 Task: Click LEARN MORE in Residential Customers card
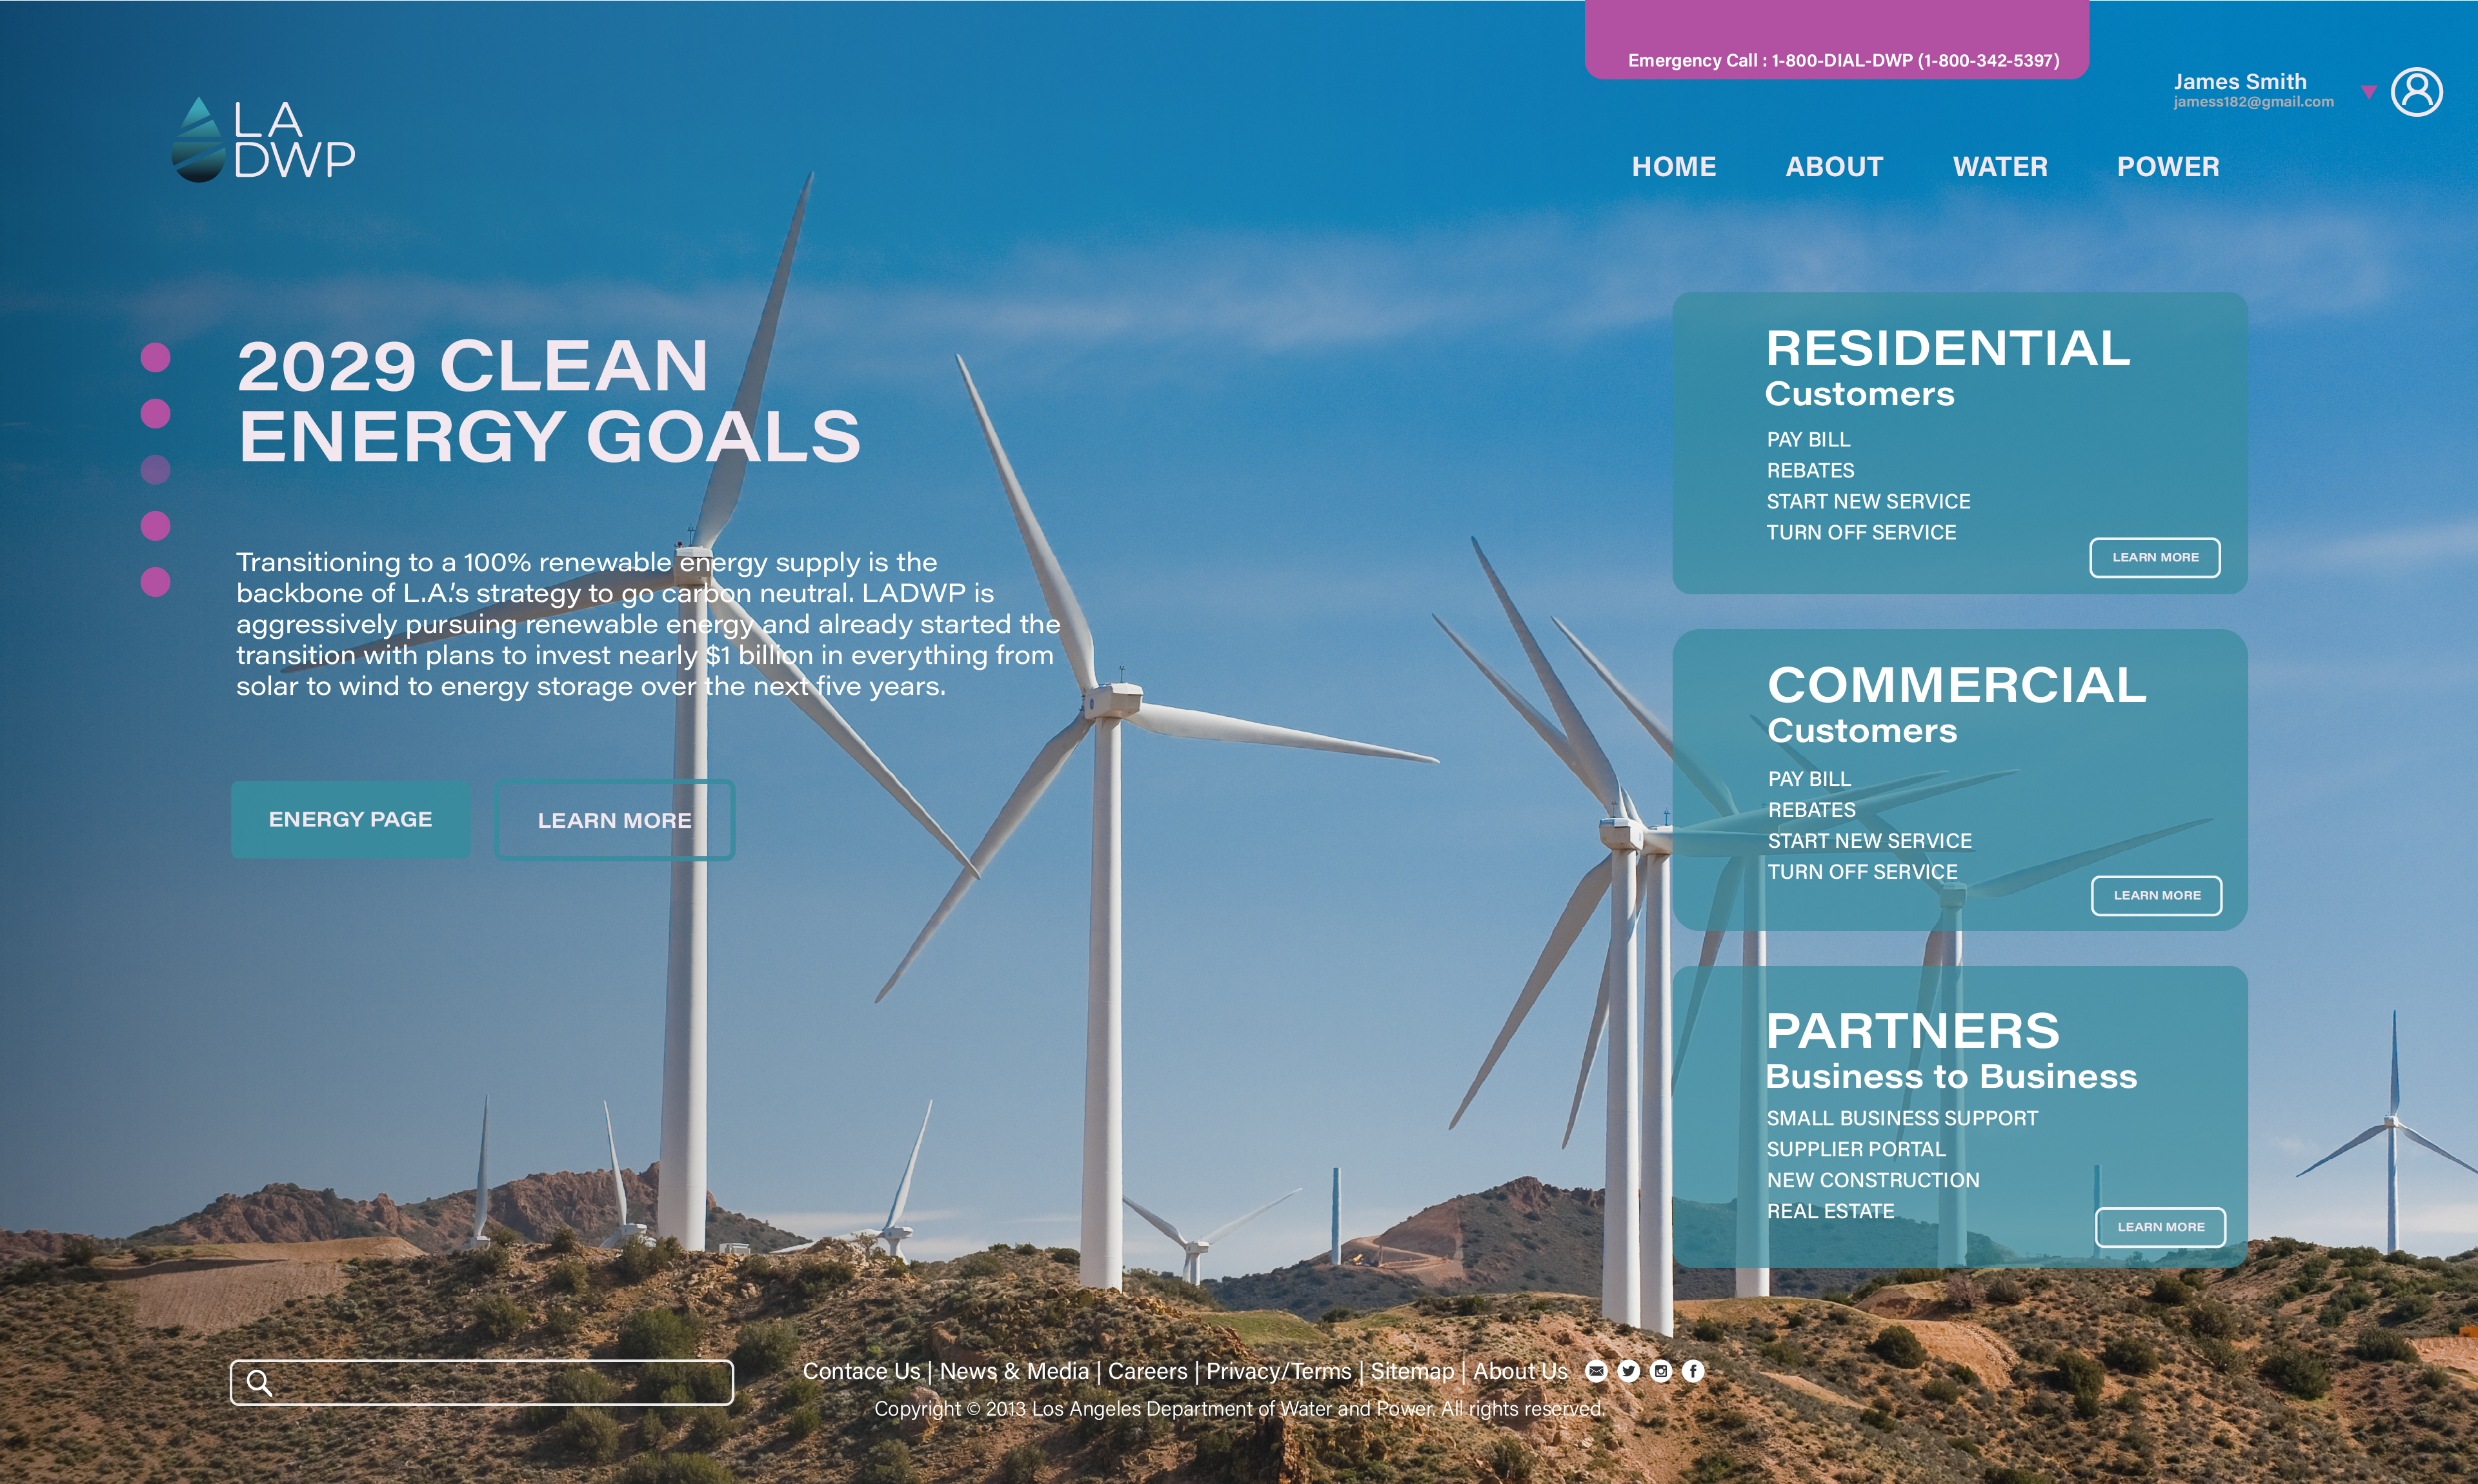[x=2154, y=557]
